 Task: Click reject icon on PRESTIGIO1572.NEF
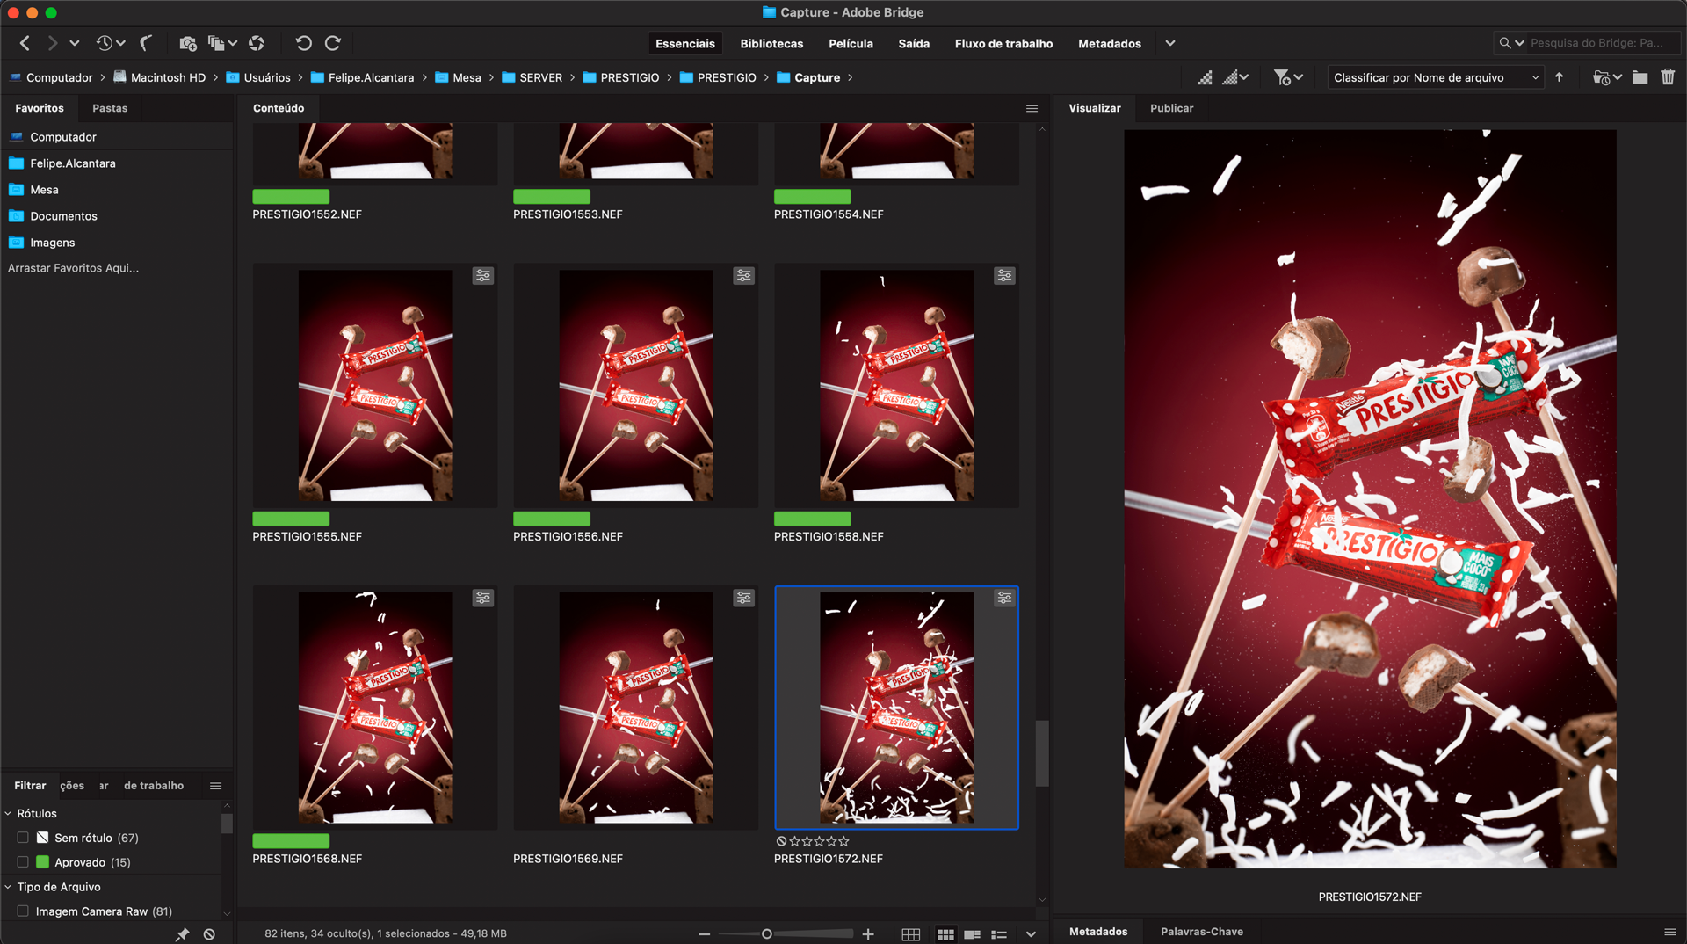781,841
